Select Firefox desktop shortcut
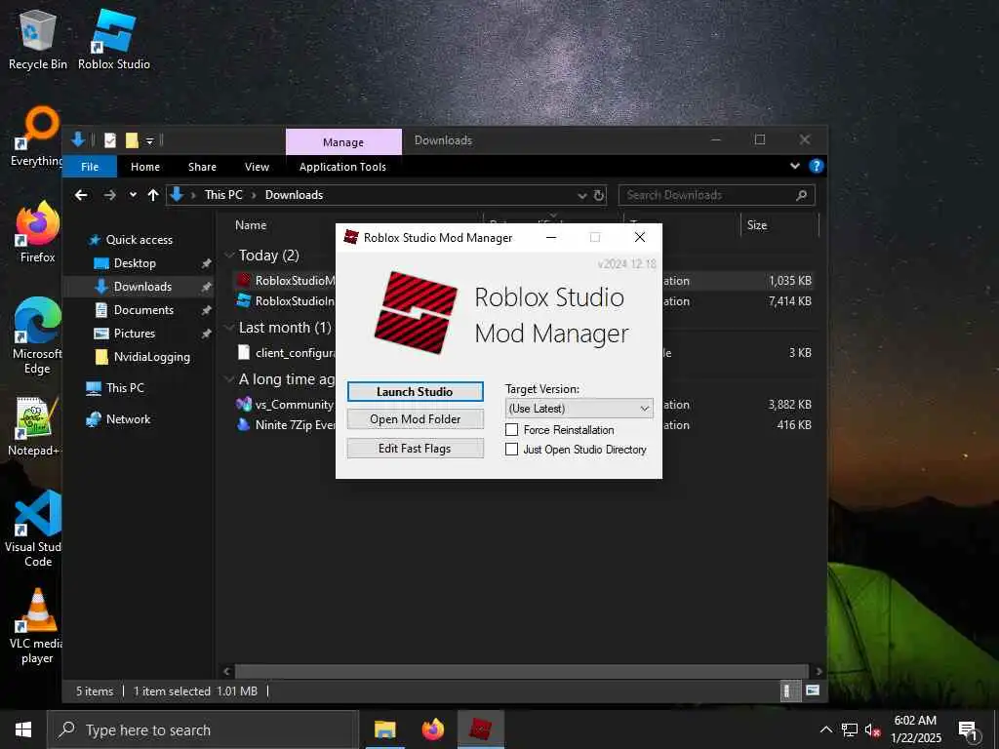Viewport: 999px width, 749px height. 38,233
